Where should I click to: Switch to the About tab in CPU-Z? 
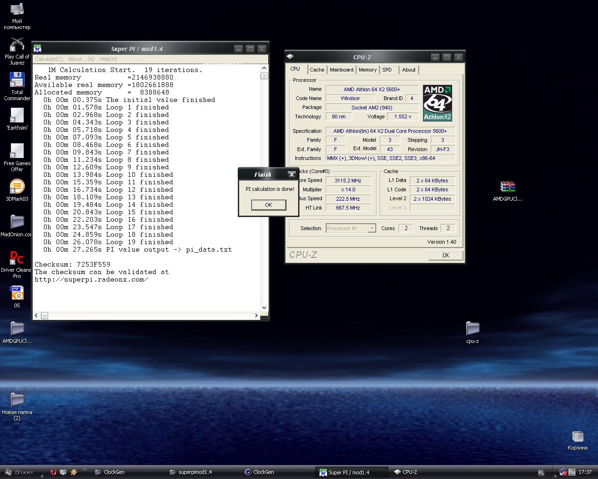(409, 70)
